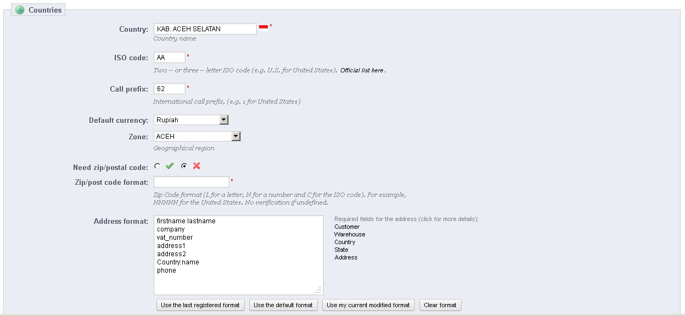685x316 pixels.
Task: Click 'Use the last registered format' button
Action: (200, 305)
